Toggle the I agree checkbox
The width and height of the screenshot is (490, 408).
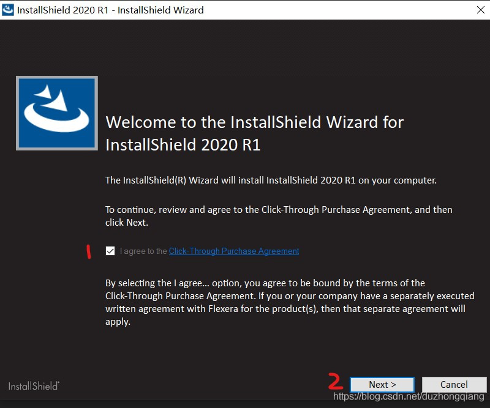(x=110, y=251)
